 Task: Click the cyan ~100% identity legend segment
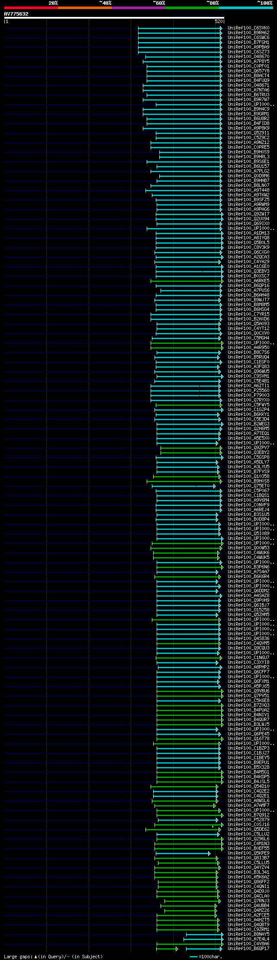tap(246, 8)
